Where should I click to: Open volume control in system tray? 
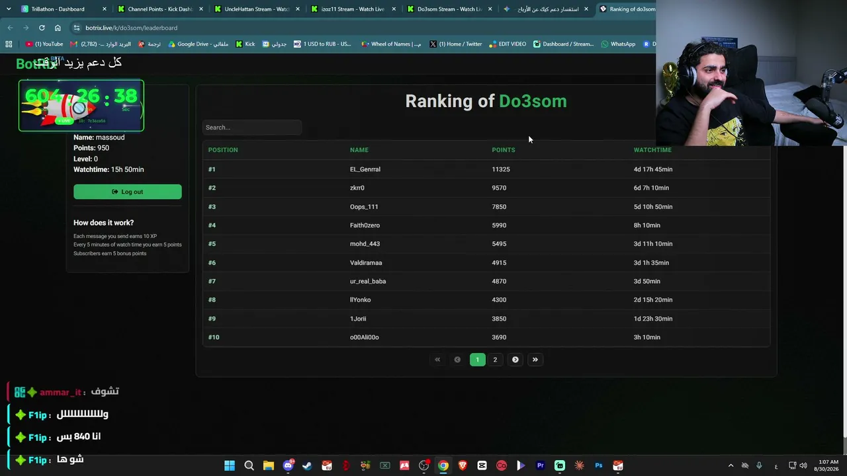click(803, 466)
